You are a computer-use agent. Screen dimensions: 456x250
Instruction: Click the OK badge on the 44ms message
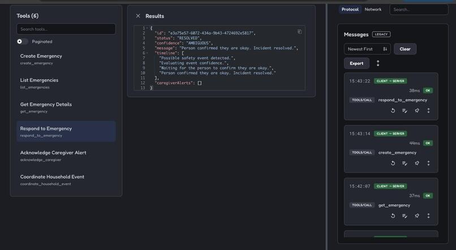pyautogui.click(x=428, y=143)
